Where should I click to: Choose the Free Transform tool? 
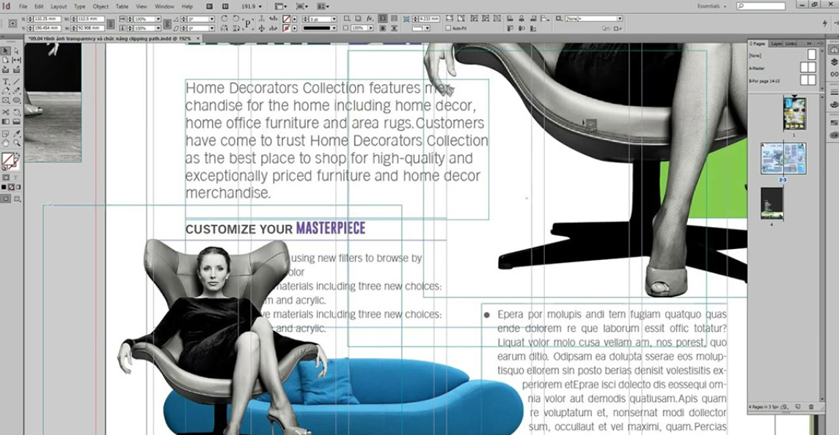pos(17,112)
